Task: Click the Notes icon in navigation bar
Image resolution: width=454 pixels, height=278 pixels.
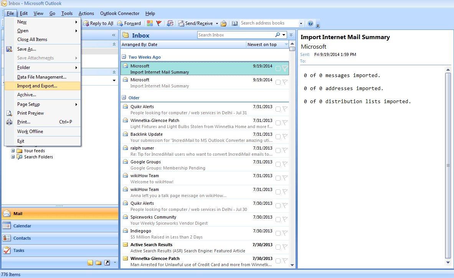Action: pos(90,262)
